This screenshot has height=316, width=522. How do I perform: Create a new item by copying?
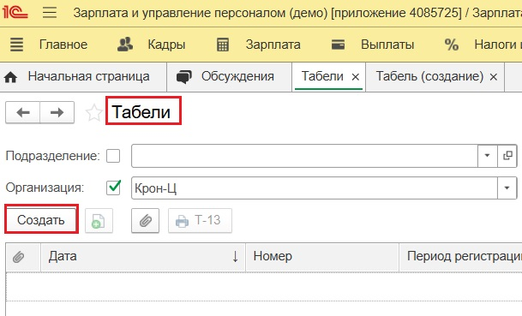click(x=99, y=221)
